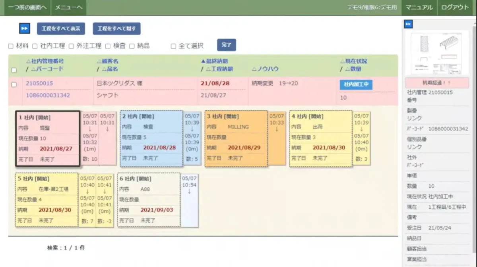Viewport: 477px width, 267px height.
Task: Click the blue fast-forward icon in the top toolbar
Action: (x=25, y=28)
